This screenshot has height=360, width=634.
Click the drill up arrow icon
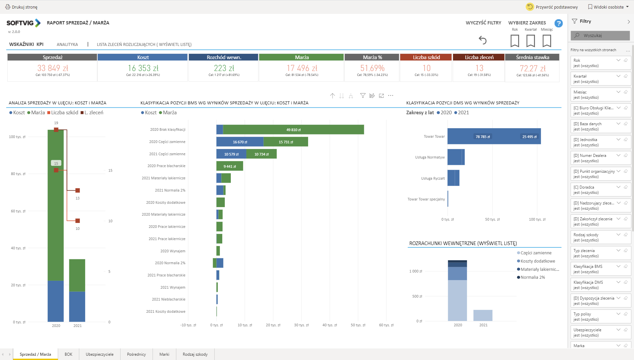tap(332, 96)
